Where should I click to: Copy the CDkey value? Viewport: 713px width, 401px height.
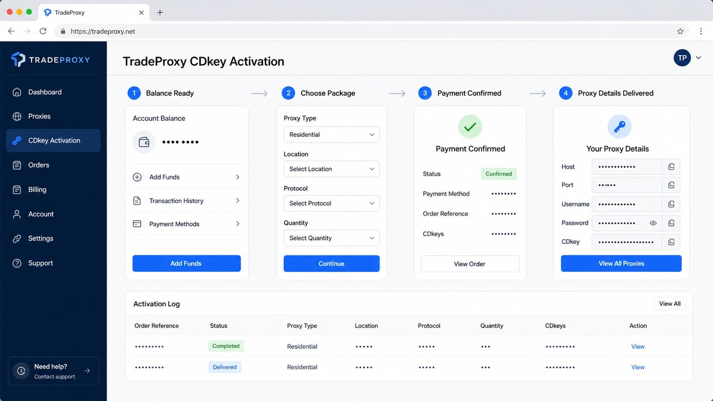(671, 242)
